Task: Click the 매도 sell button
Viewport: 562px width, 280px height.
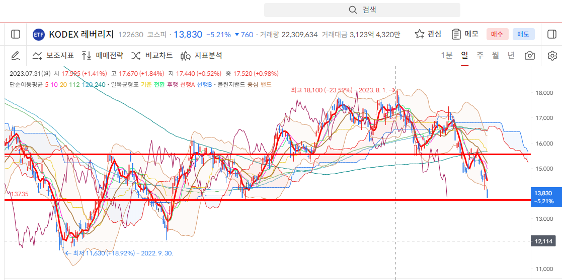Action: [524, 34]
